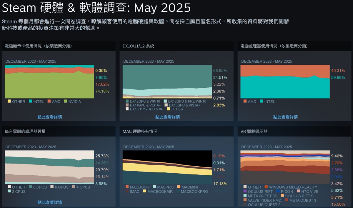Screen dimensions: 353x208
Task: Click the 'DX11GPU & VISTA+' legend label
Action: (146, 105)
